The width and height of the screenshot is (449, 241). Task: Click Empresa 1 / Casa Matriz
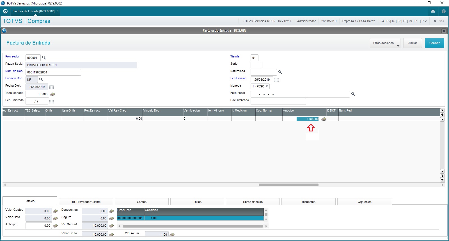(358, 21)
